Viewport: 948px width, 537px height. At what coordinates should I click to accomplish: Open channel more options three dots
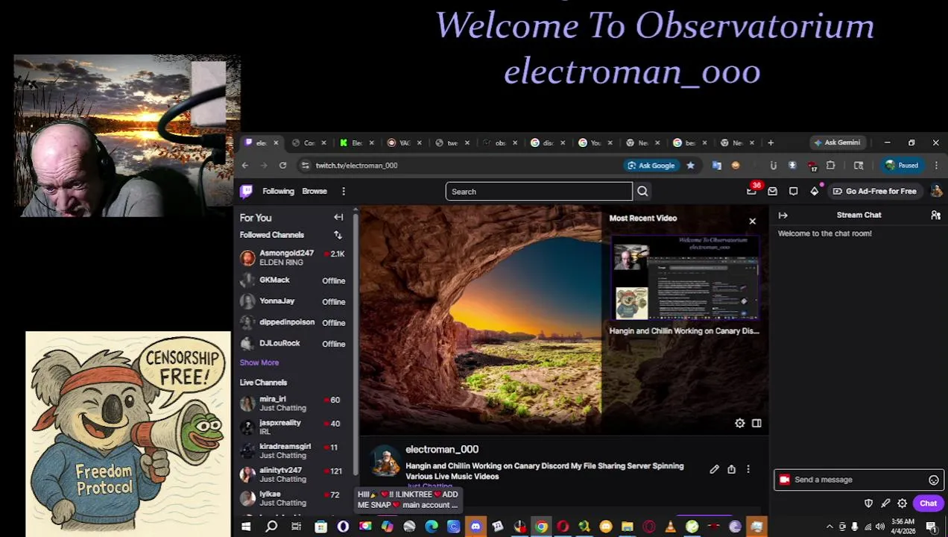(748, 469)
